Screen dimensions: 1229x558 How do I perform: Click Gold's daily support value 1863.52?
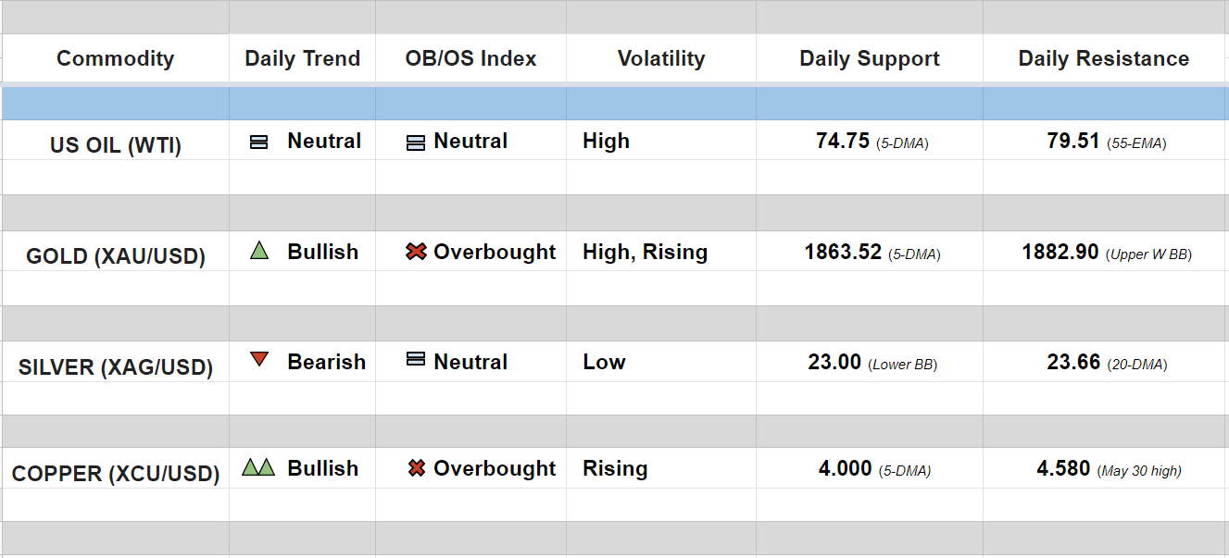pos(843,252)
